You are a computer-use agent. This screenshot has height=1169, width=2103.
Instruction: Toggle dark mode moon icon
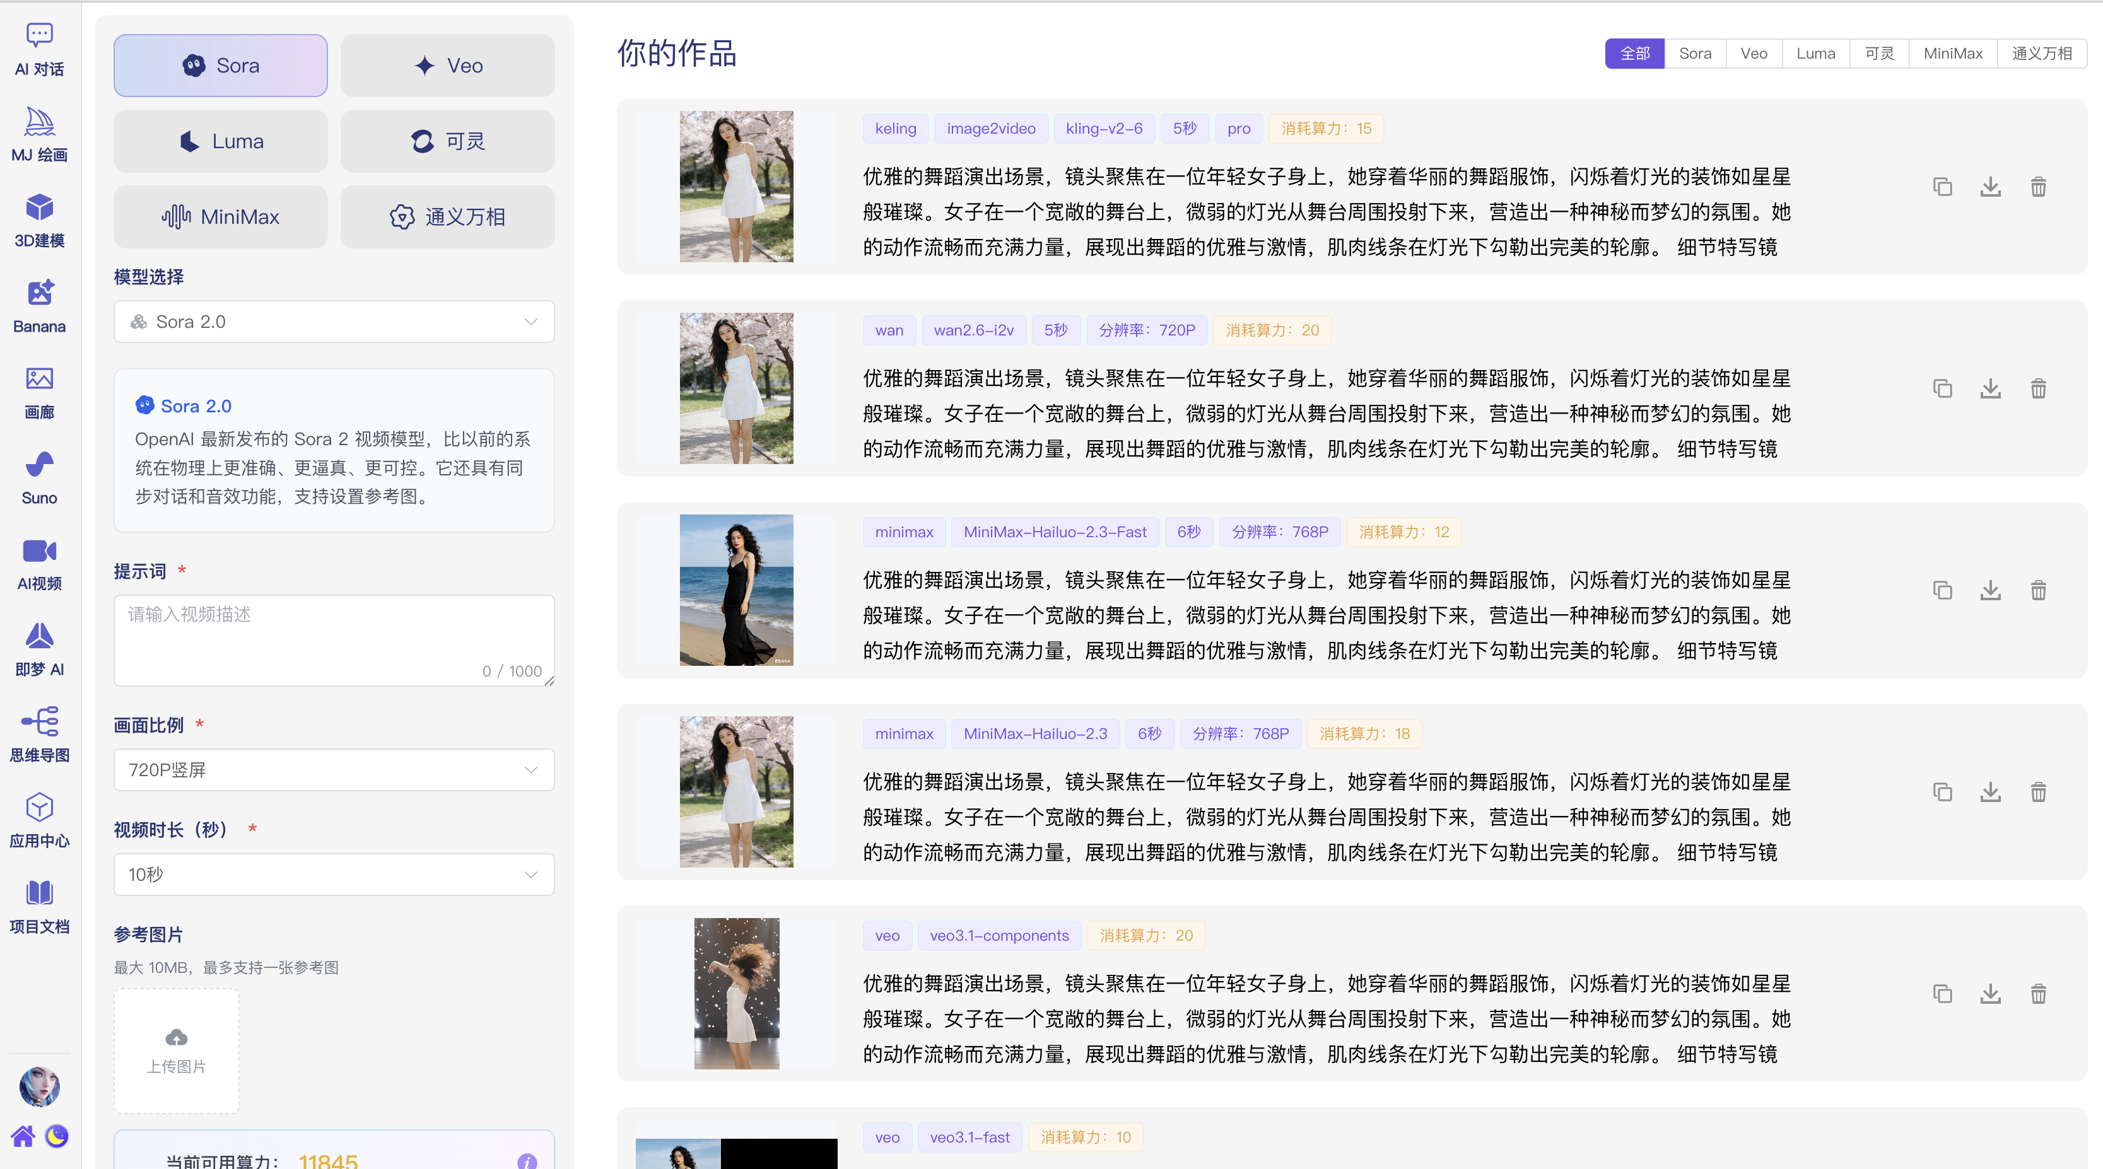pos(56,1136)
